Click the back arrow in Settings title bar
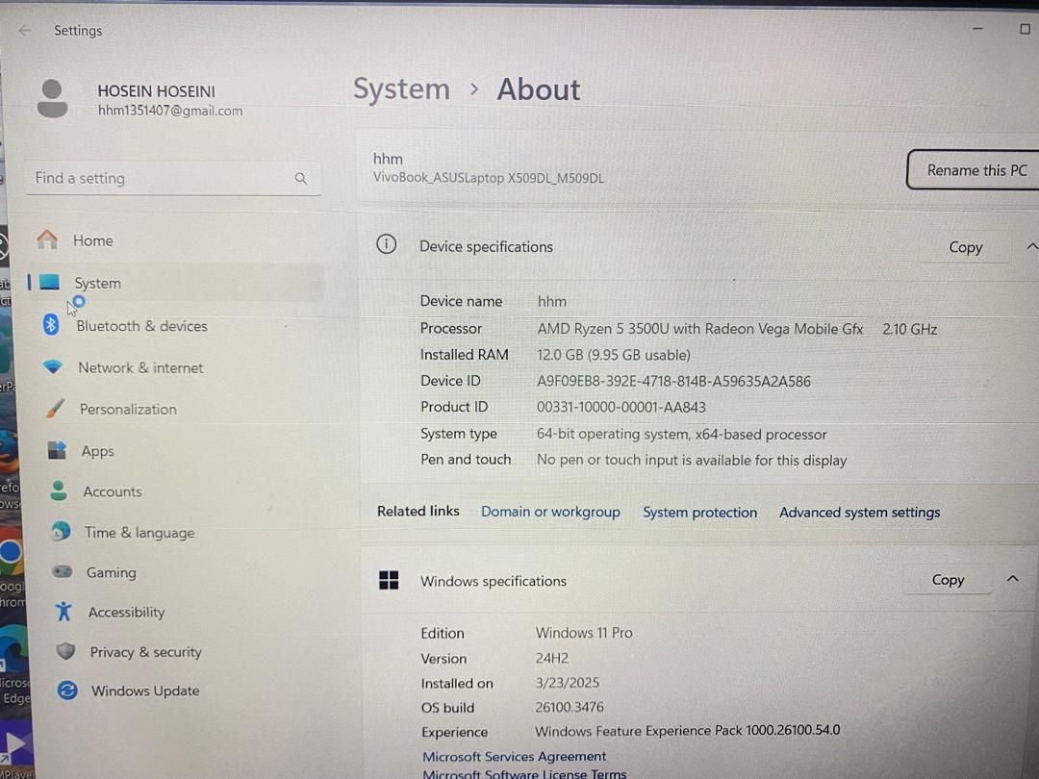The height and width of the screenshot is (779, 1039). [x=25, y=31]
